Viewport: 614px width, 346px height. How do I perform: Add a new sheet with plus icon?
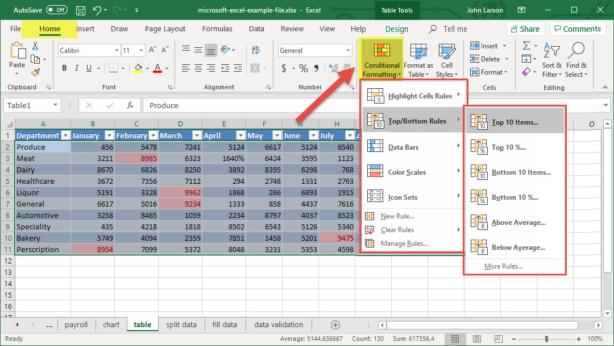(335, 325)
